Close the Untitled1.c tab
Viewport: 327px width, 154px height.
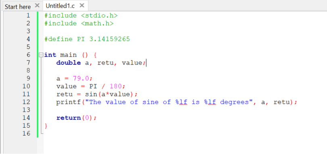tap(82, 5)
